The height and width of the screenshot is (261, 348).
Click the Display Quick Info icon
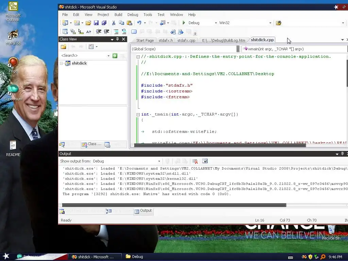(81, 32)
